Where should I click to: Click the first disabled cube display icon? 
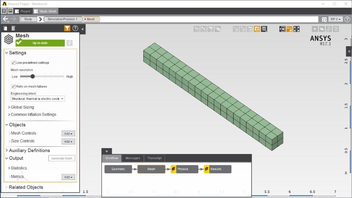point(236,29)
